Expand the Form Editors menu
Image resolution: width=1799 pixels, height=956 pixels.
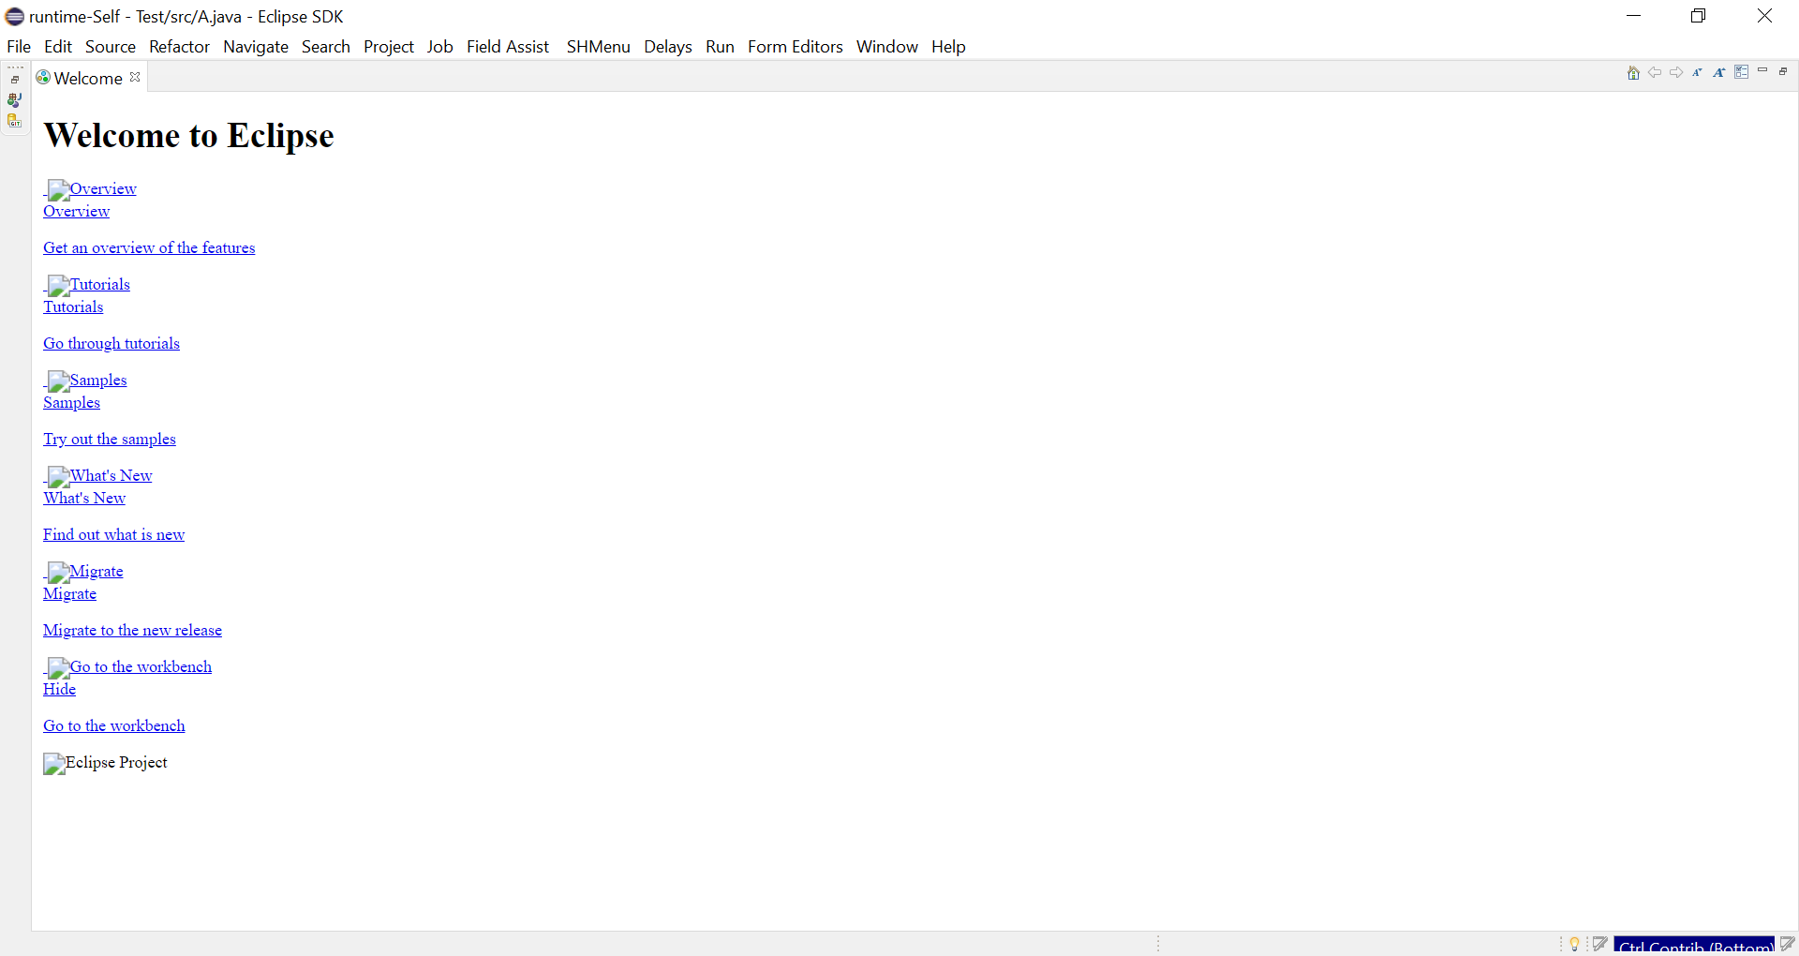click(x=795, y=47)
